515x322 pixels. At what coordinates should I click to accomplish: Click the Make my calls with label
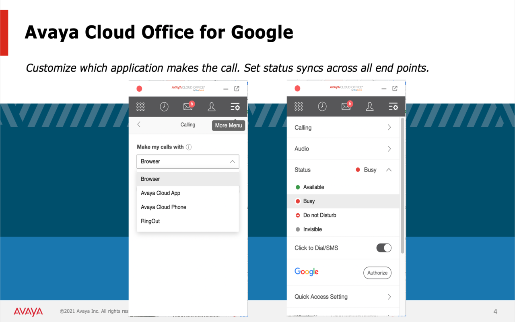pyautogui.click(x=160, y=147)
